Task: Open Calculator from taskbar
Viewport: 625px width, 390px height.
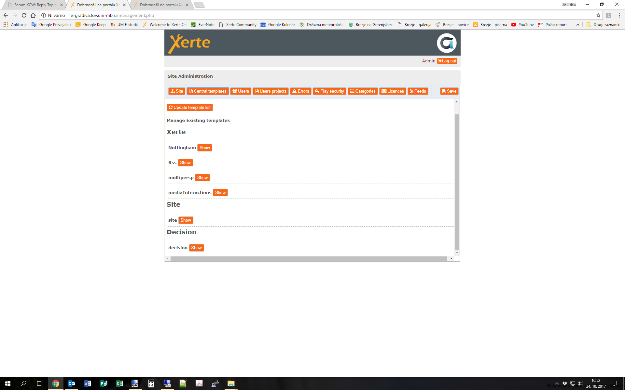Action: [151, 383]
